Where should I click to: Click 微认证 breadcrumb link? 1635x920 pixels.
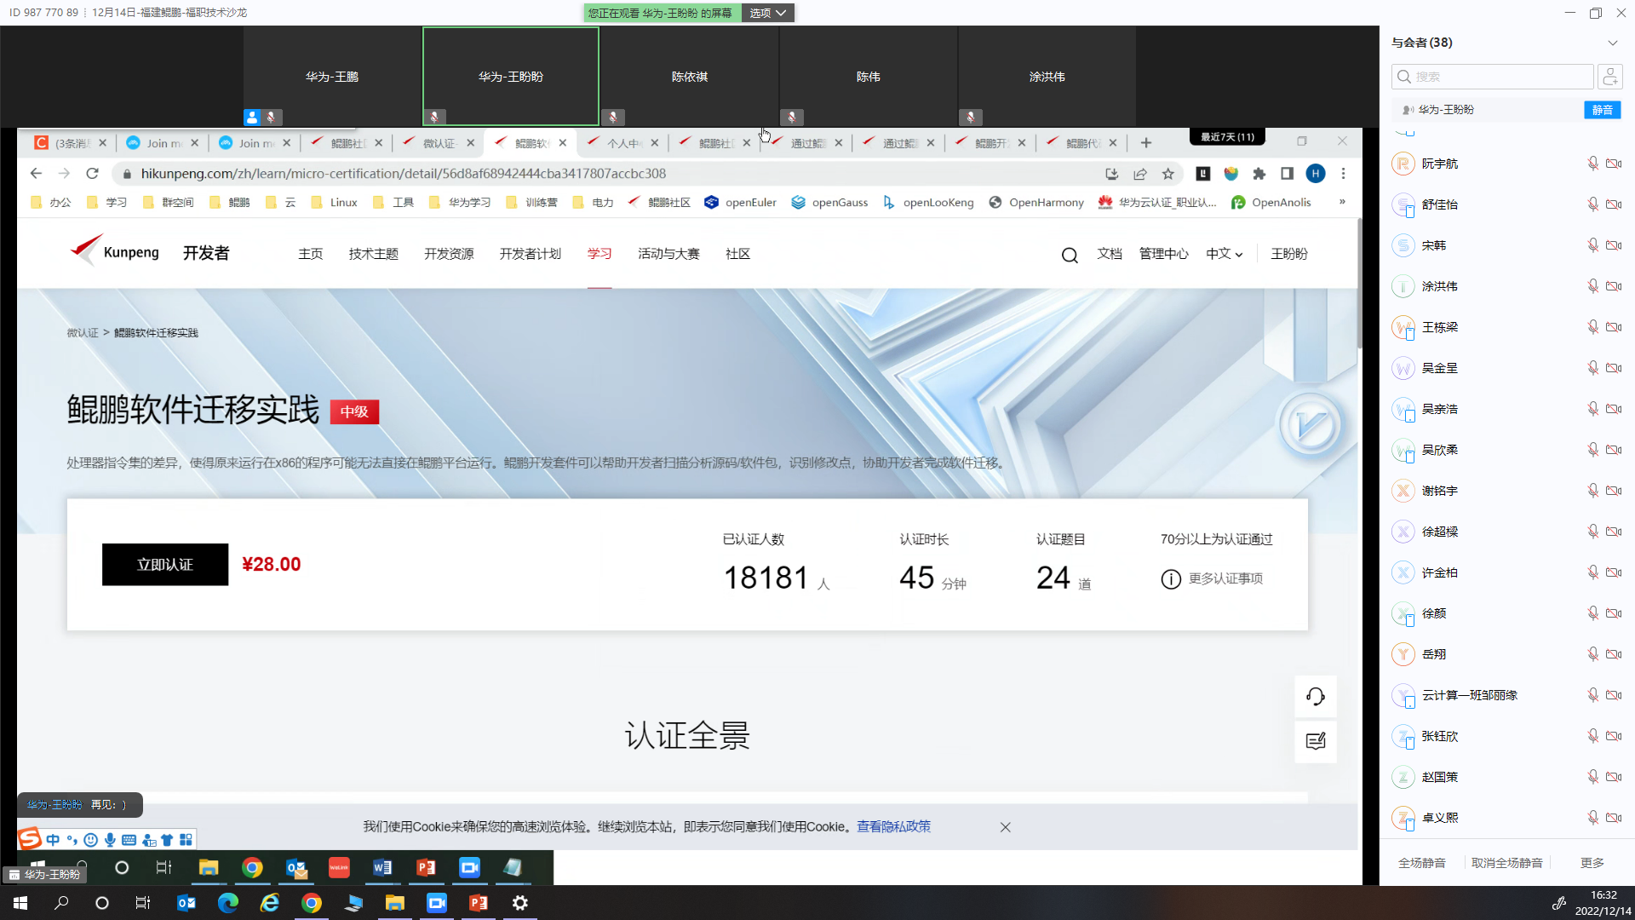[83, 333]
